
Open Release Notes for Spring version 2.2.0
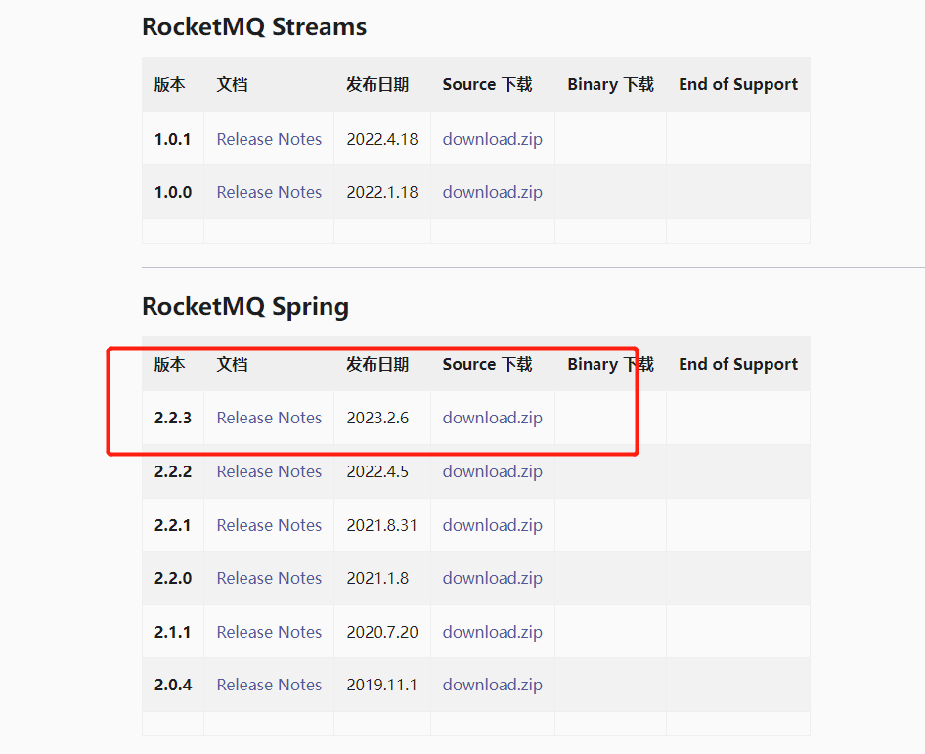pos(269,578)
